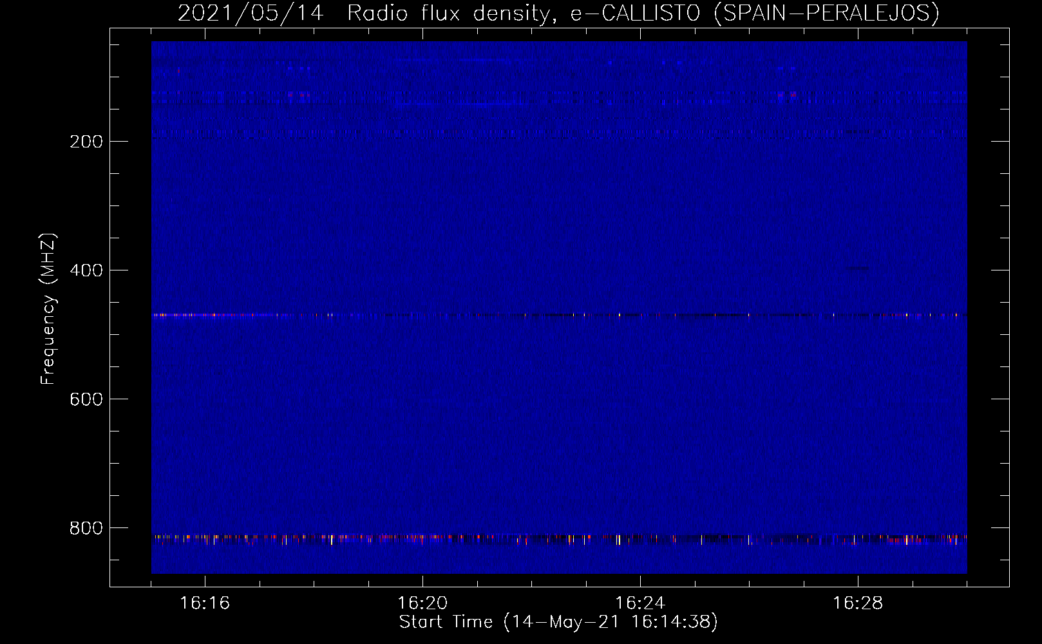Click the dotted interference line near 190 MHz
This screenshot has width=1042, height=644.
pyautogui.click(x=559, y=132)
